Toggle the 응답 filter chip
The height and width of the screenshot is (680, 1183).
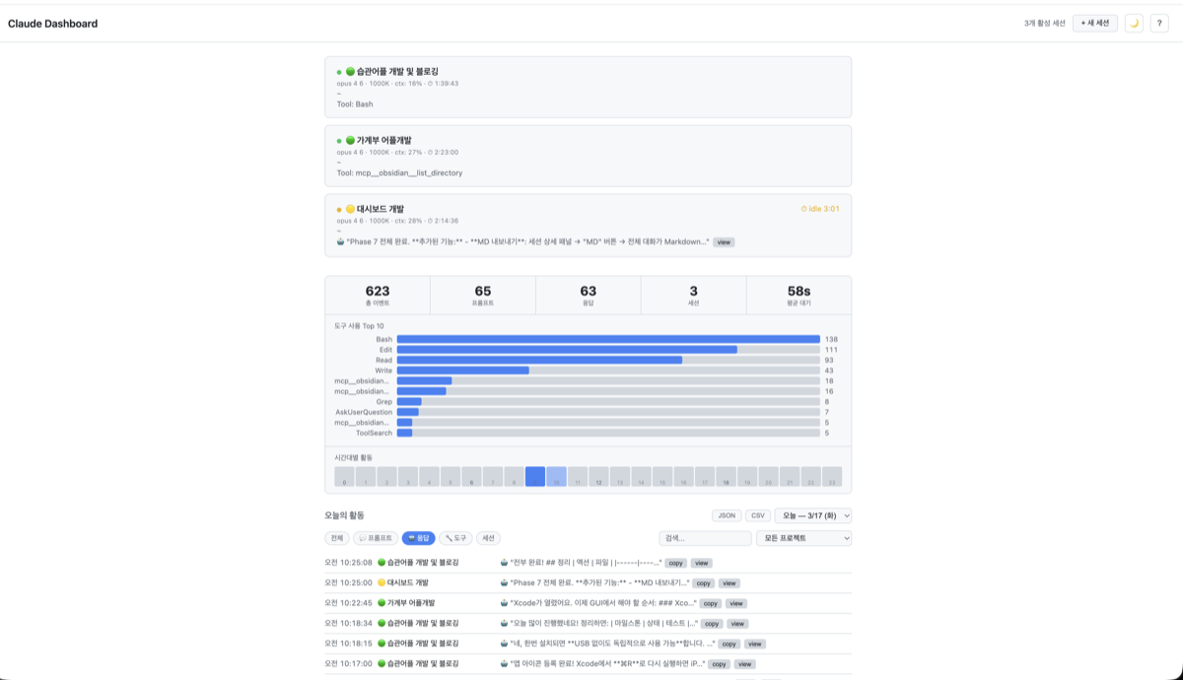[418, 538]
